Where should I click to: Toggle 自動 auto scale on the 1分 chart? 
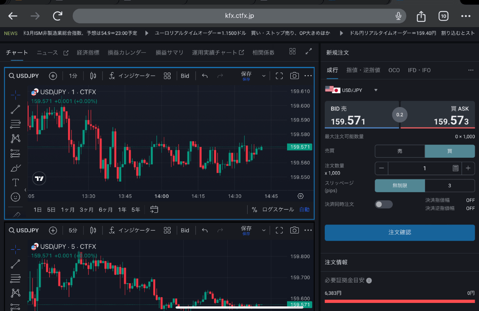304,210
